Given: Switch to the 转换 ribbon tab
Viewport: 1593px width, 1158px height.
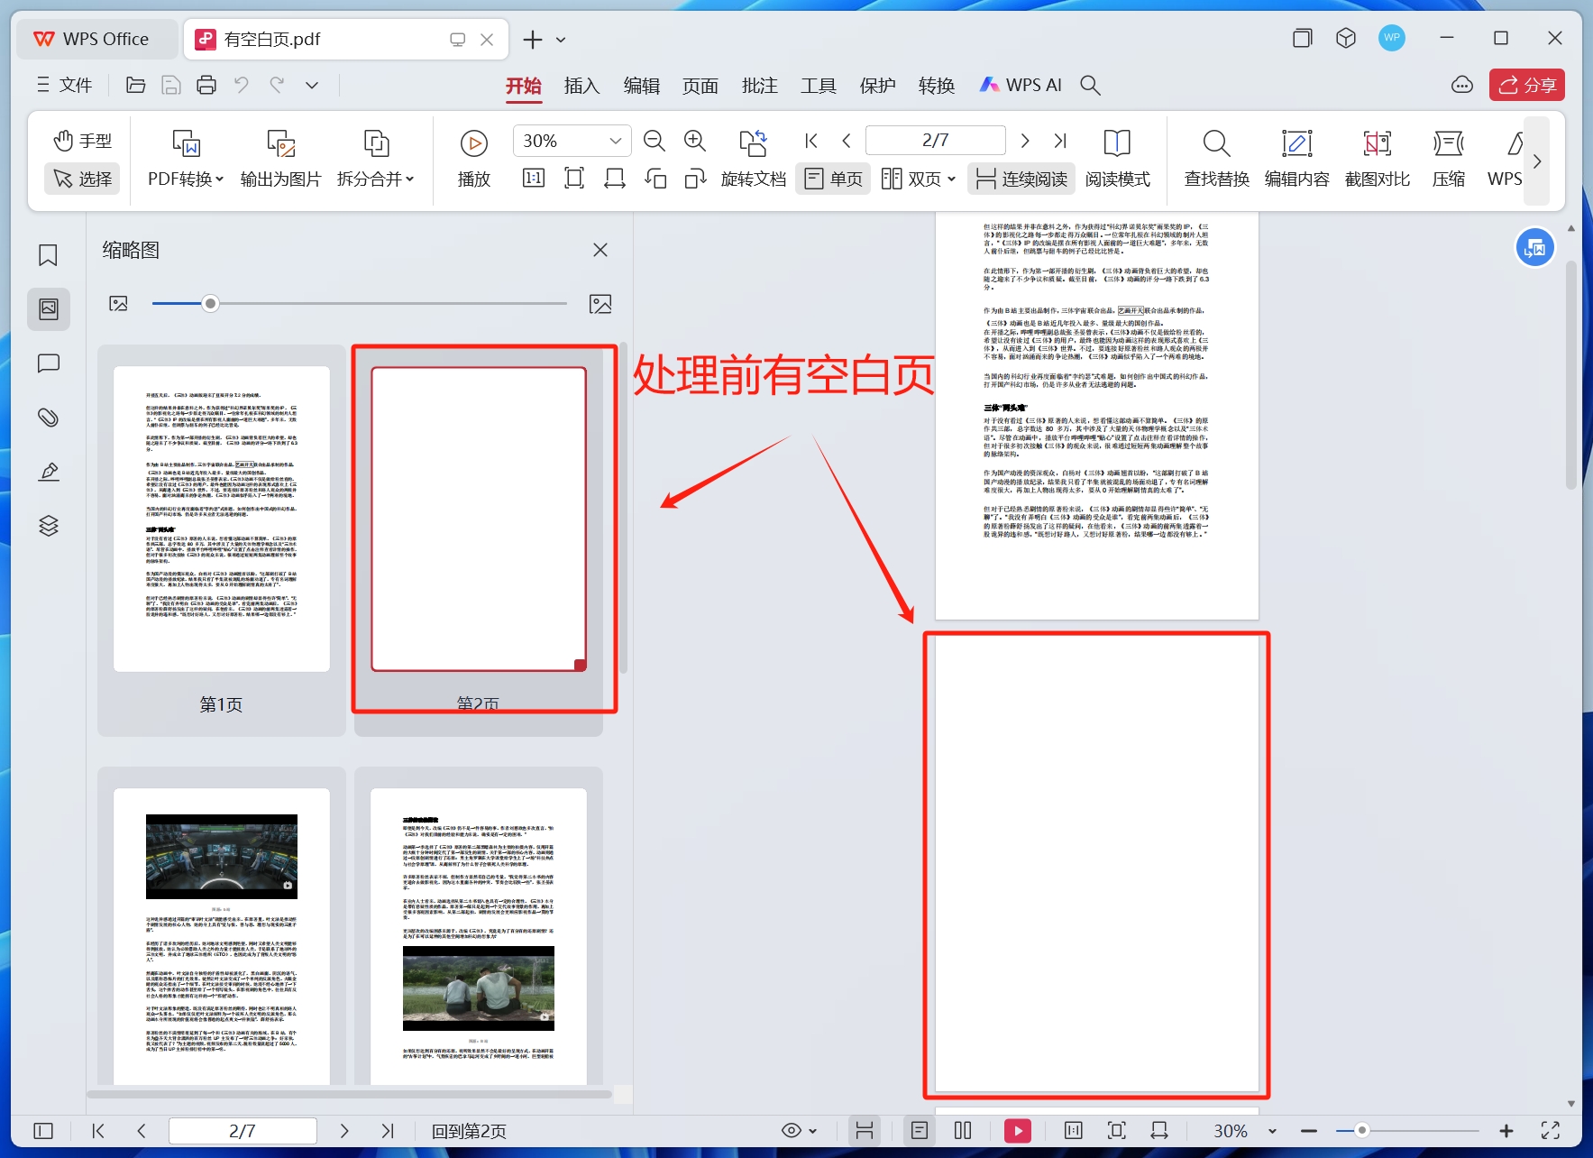Looking at the screenshot, I should 936,85.
